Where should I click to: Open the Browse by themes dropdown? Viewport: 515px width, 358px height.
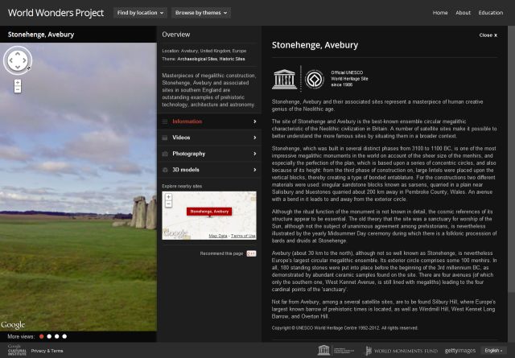click(x=201, y=13)
